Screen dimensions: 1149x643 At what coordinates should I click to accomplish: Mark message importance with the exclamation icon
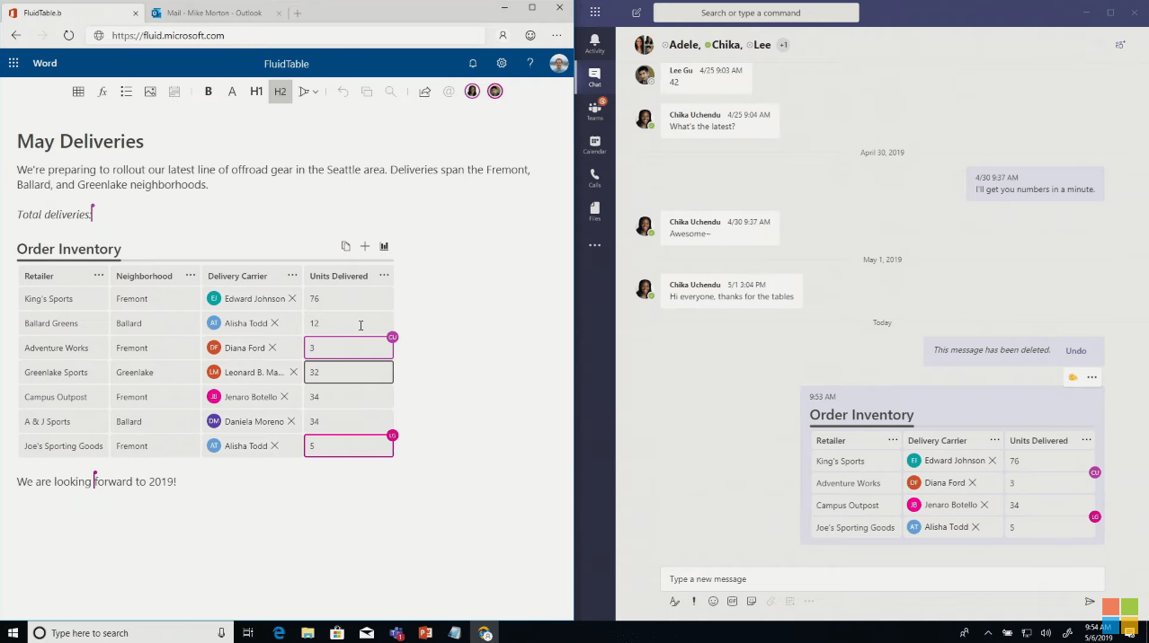coord(693,602)
